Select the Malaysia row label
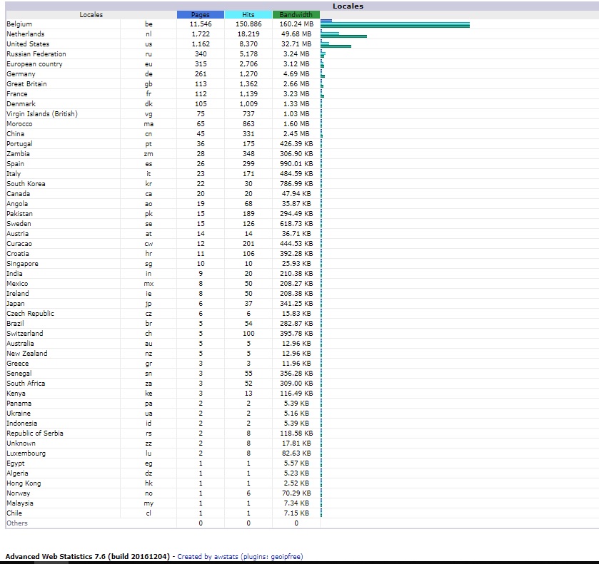 [x=20, y=503]
